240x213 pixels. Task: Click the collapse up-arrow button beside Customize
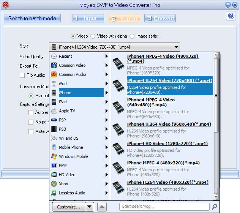102,207
